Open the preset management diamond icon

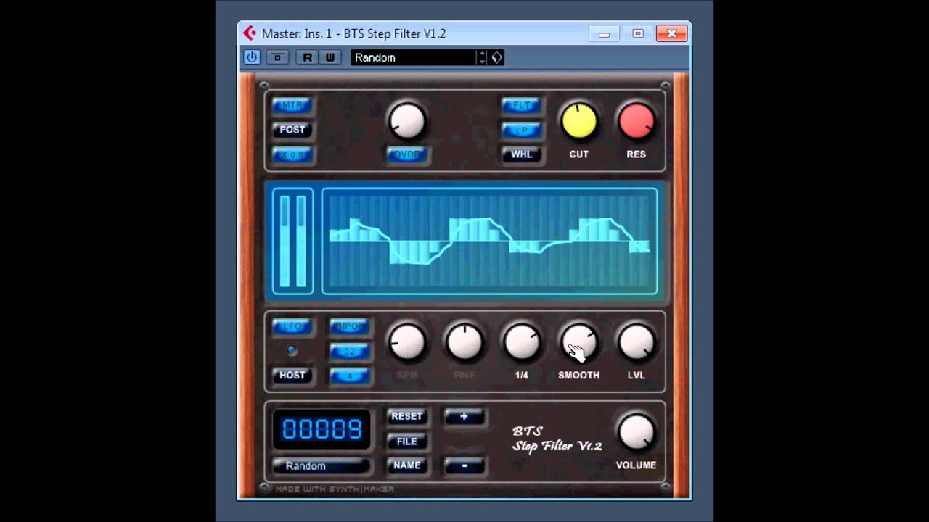pos(497,57)
